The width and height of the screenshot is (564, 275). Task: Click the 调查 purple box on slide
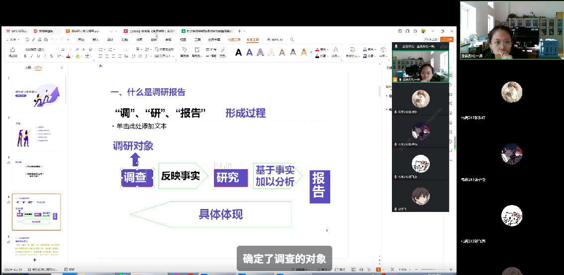(134, 178)
